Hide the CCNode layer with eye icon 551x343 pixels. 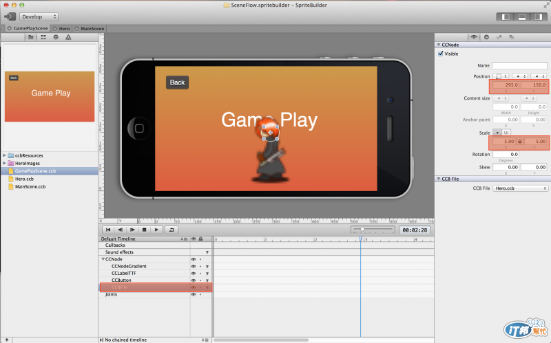point(194,260)
